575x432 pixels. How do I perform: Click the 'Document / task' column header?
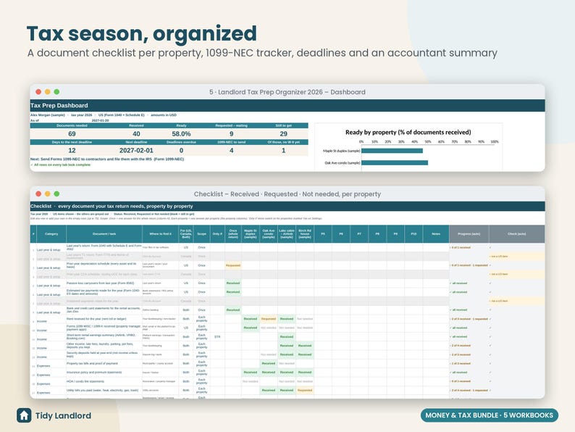tap(104, 234)
